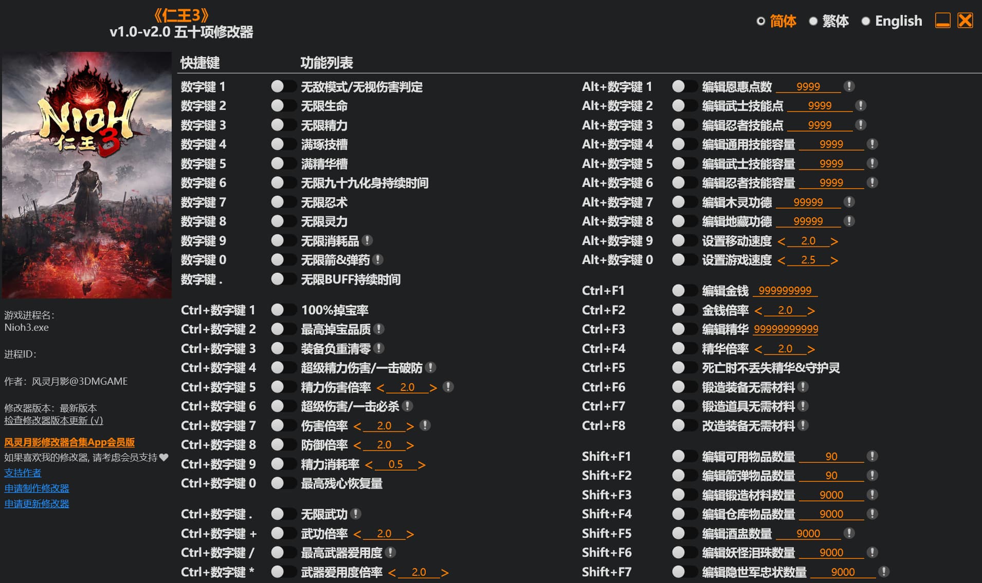Screen dimensions: 982x583
Task: Switch language to 简体
Action: (776, 21)
